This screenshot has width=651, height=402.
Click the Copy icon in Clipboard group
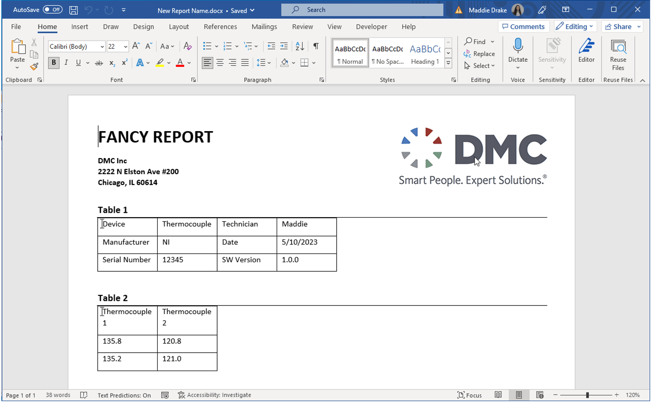click(34, 55)
